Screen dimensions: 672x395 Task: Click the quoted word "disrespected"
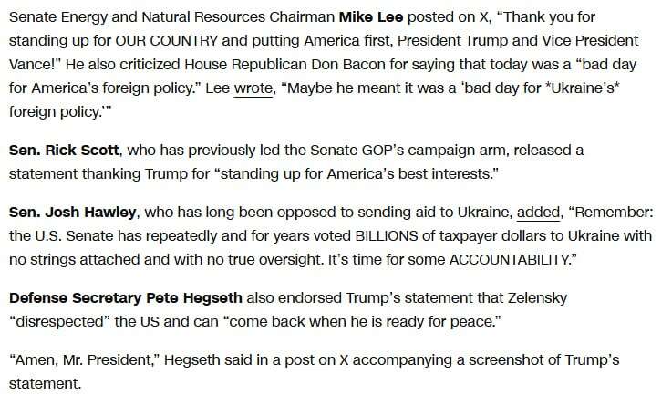59,321
